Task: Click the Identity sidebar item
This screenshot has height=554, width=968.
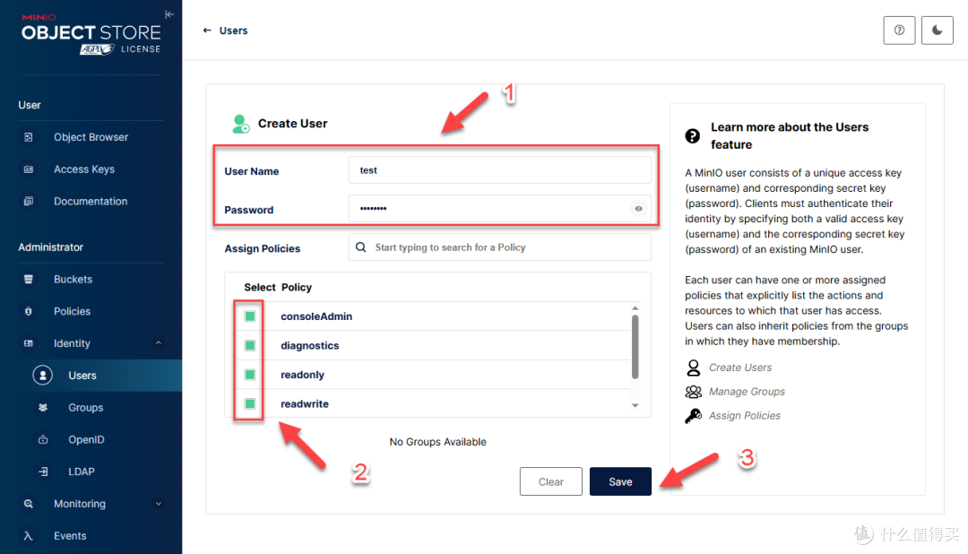Action: [91, 343]
